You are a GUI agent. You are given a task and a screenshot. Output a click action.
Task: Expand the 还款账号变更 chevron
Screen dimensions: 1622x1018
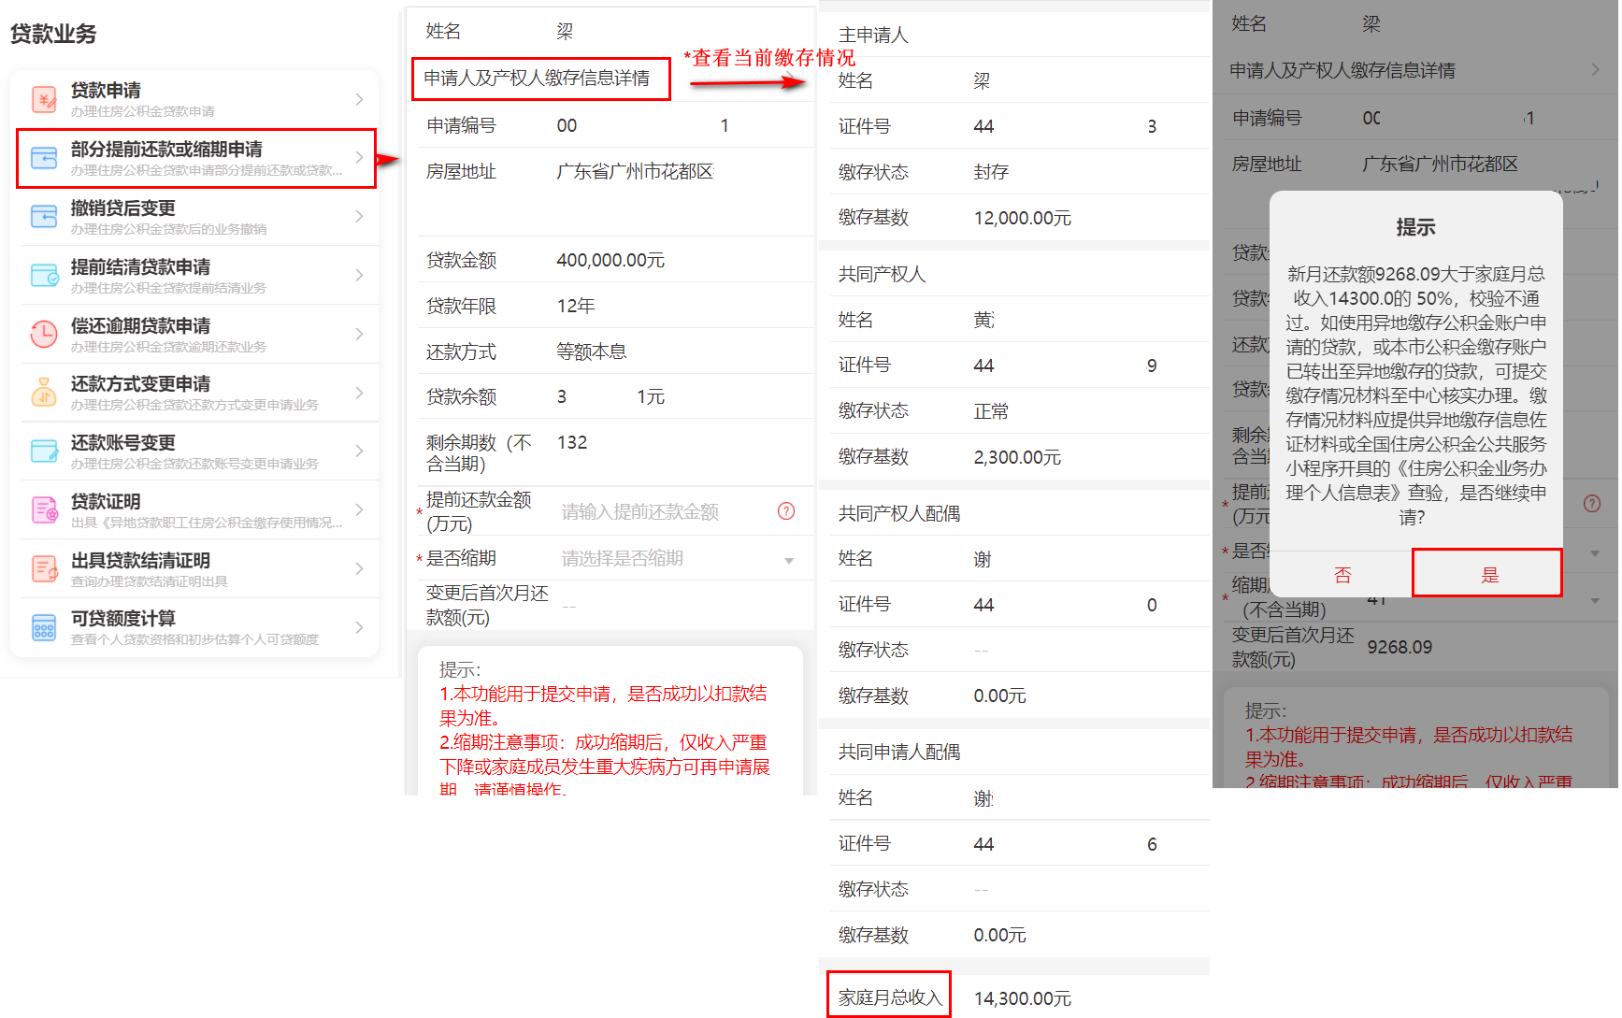coord(359,451)
